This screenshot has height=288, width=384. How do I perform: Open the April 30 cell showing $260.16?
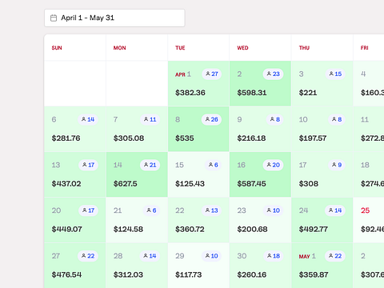coord(260,266)
